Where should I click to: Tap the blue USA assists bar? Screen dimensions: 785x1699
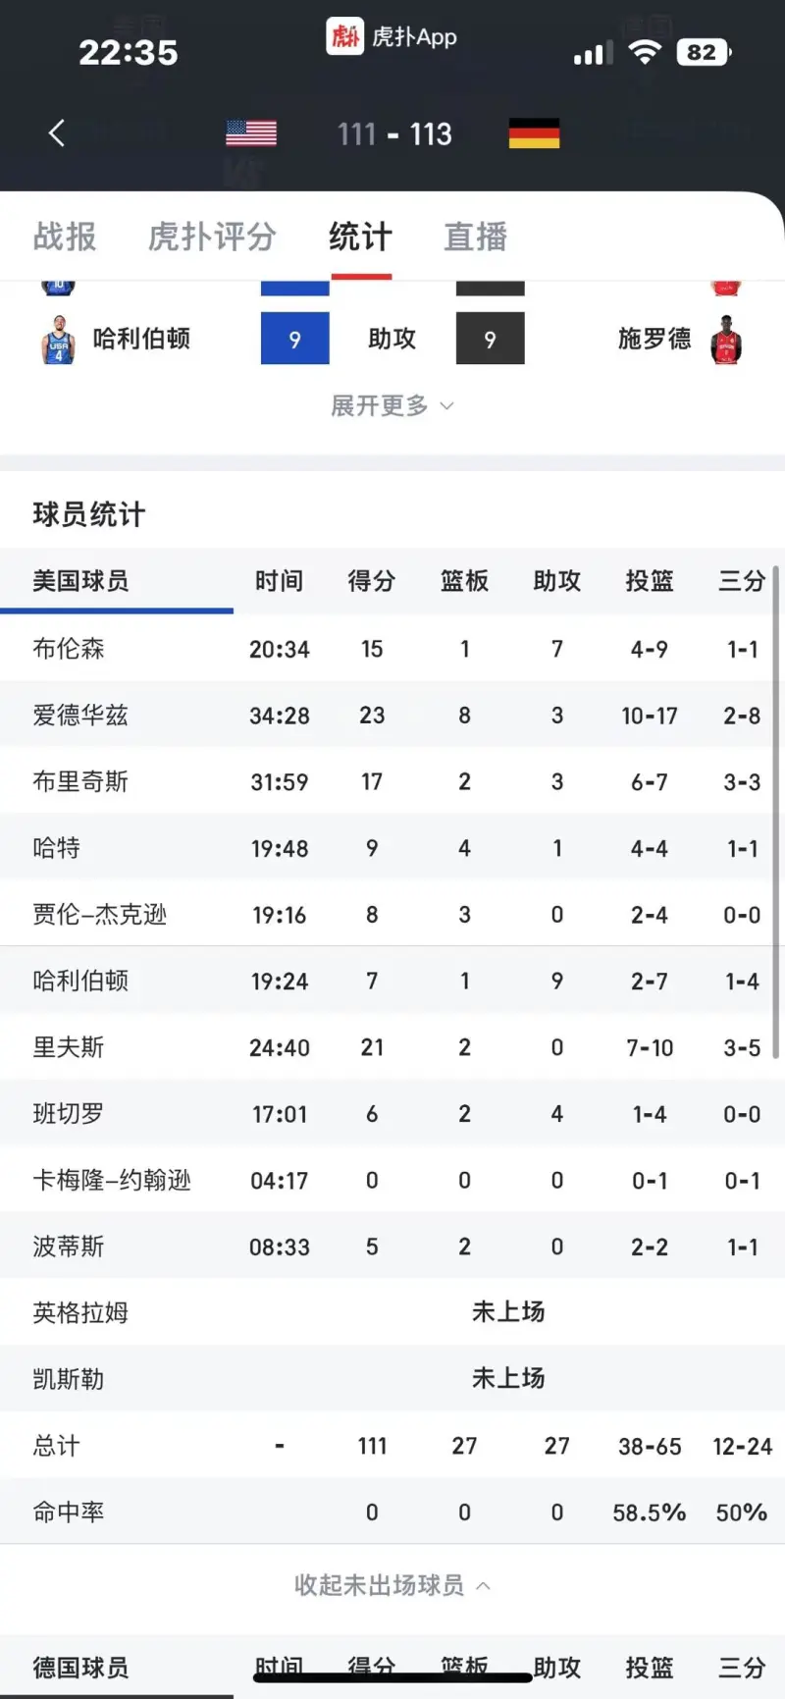[x=294, y=339]
